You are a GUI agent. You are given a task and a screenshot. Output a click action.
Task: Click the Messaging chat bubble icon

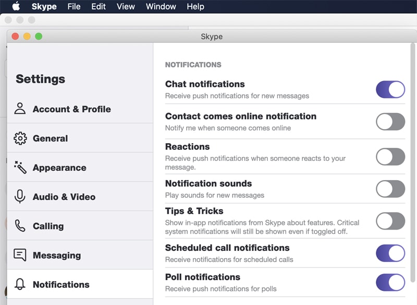pyautogui.click(x=20, y=255)
